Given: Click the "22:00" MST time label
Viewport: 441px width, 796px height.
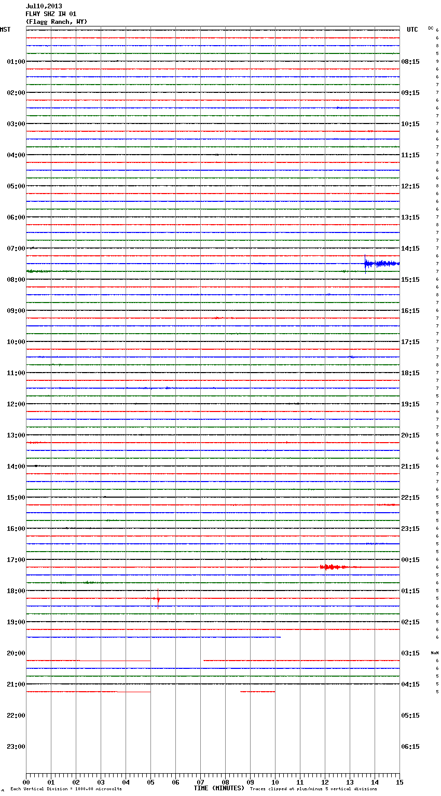Looking at the screenshot, I should coord(16,716).
